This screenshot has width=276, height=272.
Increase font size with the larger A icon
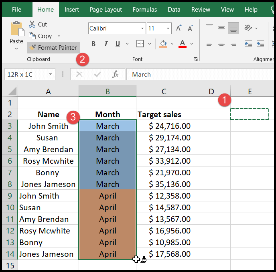click(179, 28)
